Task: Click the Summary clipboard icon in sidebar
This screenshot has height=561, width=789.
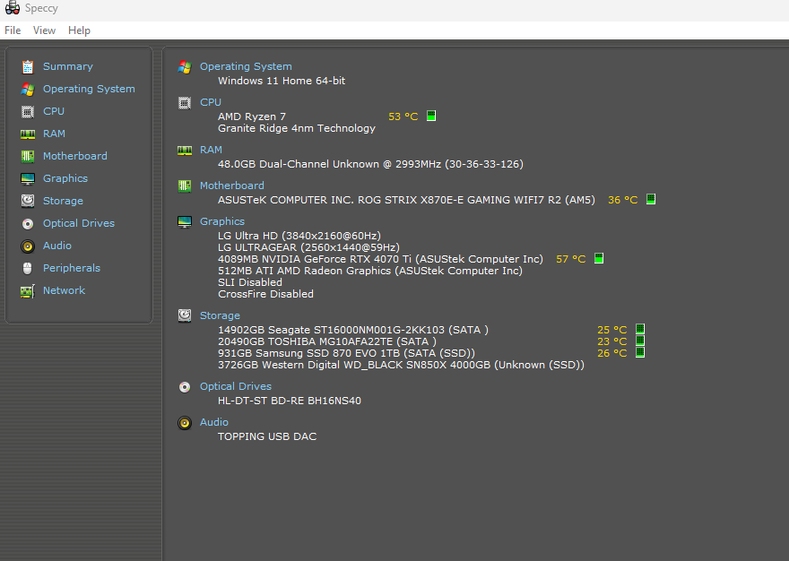Action: click(x=28, y=67)
